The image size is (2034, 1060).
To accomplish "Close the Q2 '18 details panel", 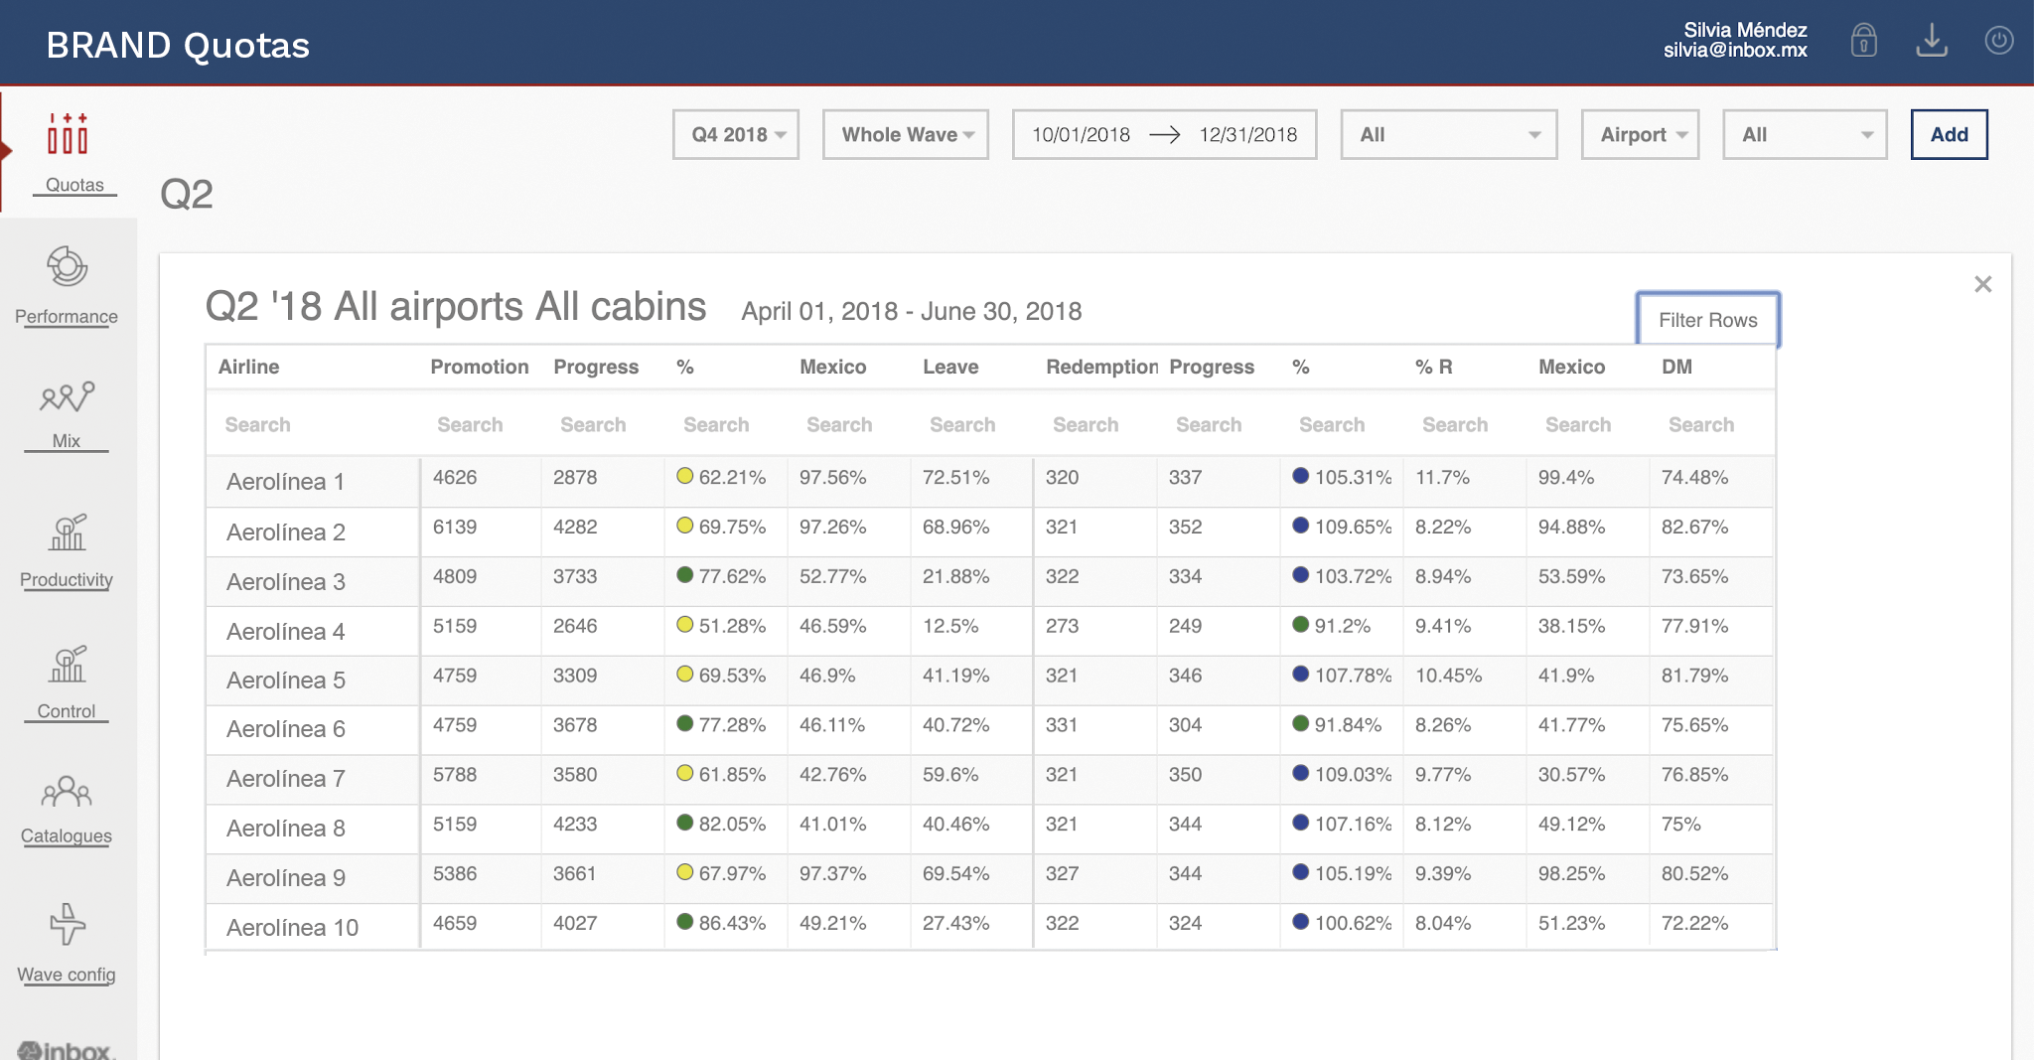I will 1982,284.
